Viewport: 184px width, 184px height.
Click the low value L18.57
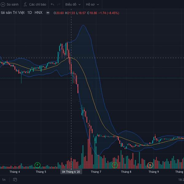(x=81, y=13)
